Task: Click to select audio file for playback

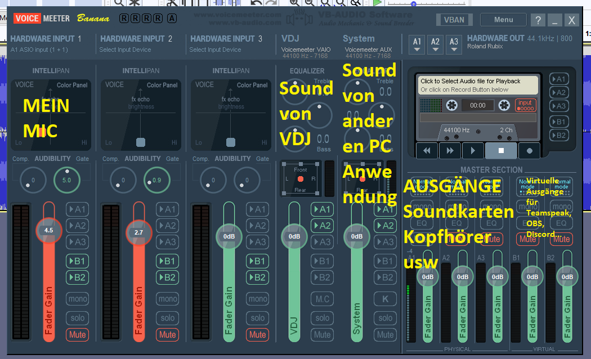Action: coord(477,85)
